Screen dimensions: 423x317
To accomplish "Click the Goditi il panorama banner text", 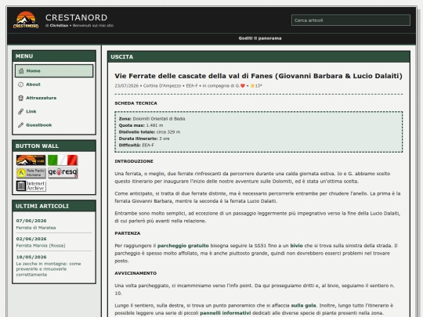I will 260,38.
